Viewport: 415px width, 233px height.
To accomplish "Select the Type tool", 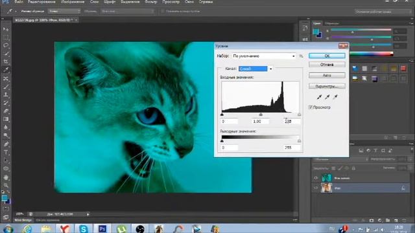I will click(x=6, y=153).
